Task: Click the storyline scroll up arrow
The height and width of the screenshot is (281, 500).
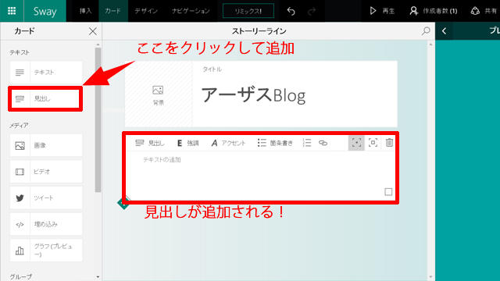Action: pyautogui.click(x=430, y=44)
